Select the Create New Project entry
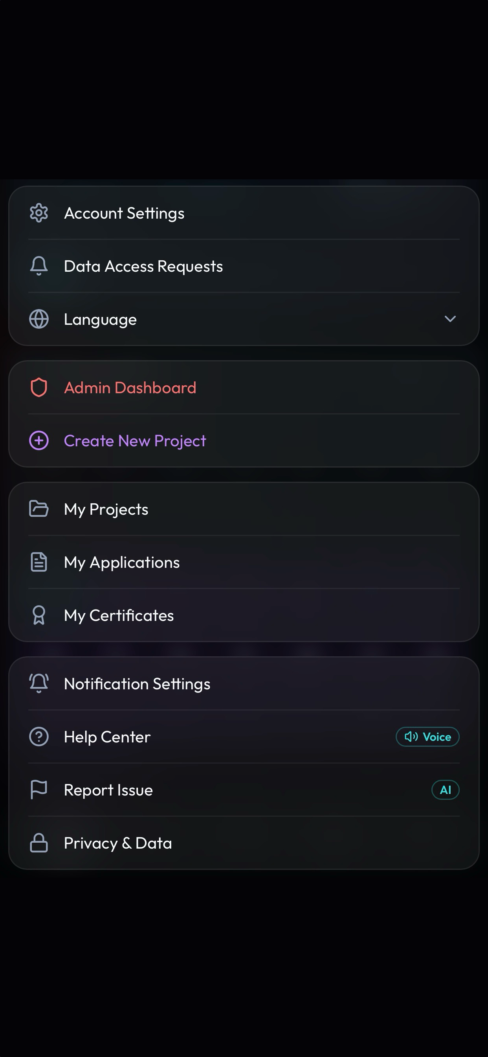This screenshot has width=488, height=1057. [x=244, y=441]
